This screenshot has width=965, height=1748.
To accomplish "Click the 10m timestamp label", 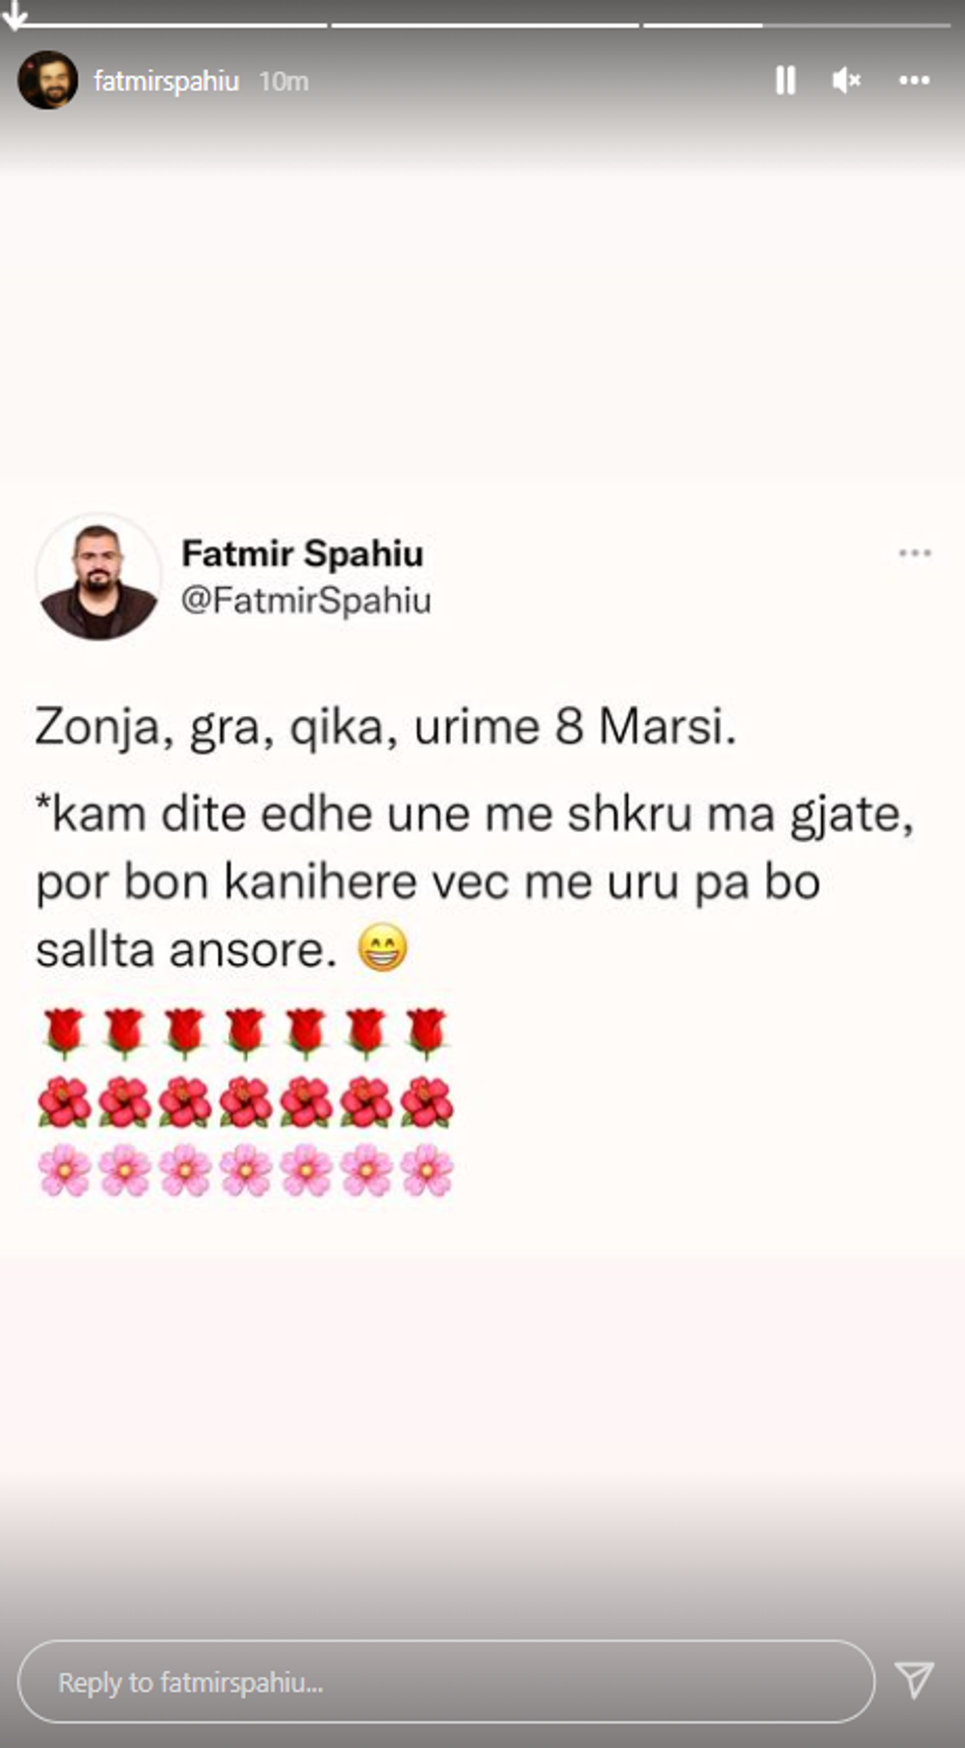I will click(x=284, y=81).
